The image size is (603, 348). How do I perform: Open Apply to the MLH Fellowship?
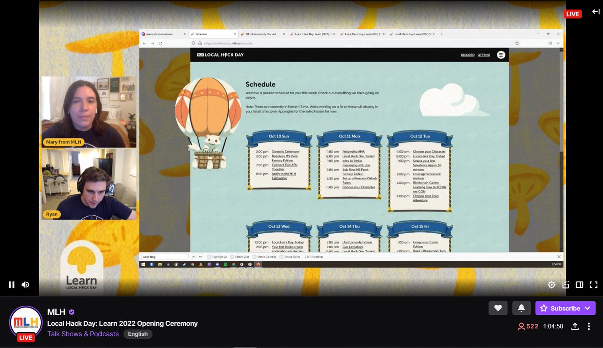[x=284, y=176]
